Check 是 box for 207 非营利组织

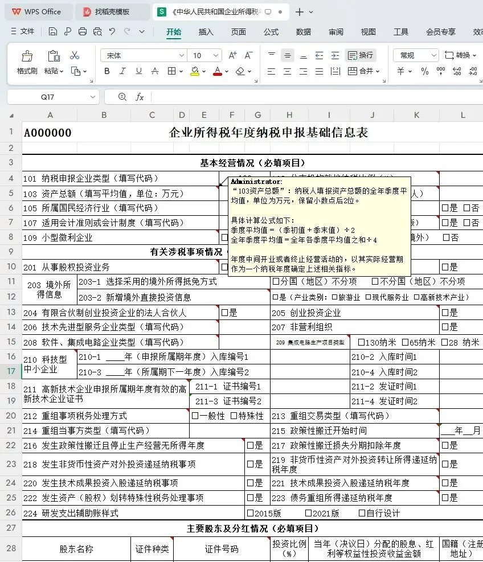click(445, 327)
